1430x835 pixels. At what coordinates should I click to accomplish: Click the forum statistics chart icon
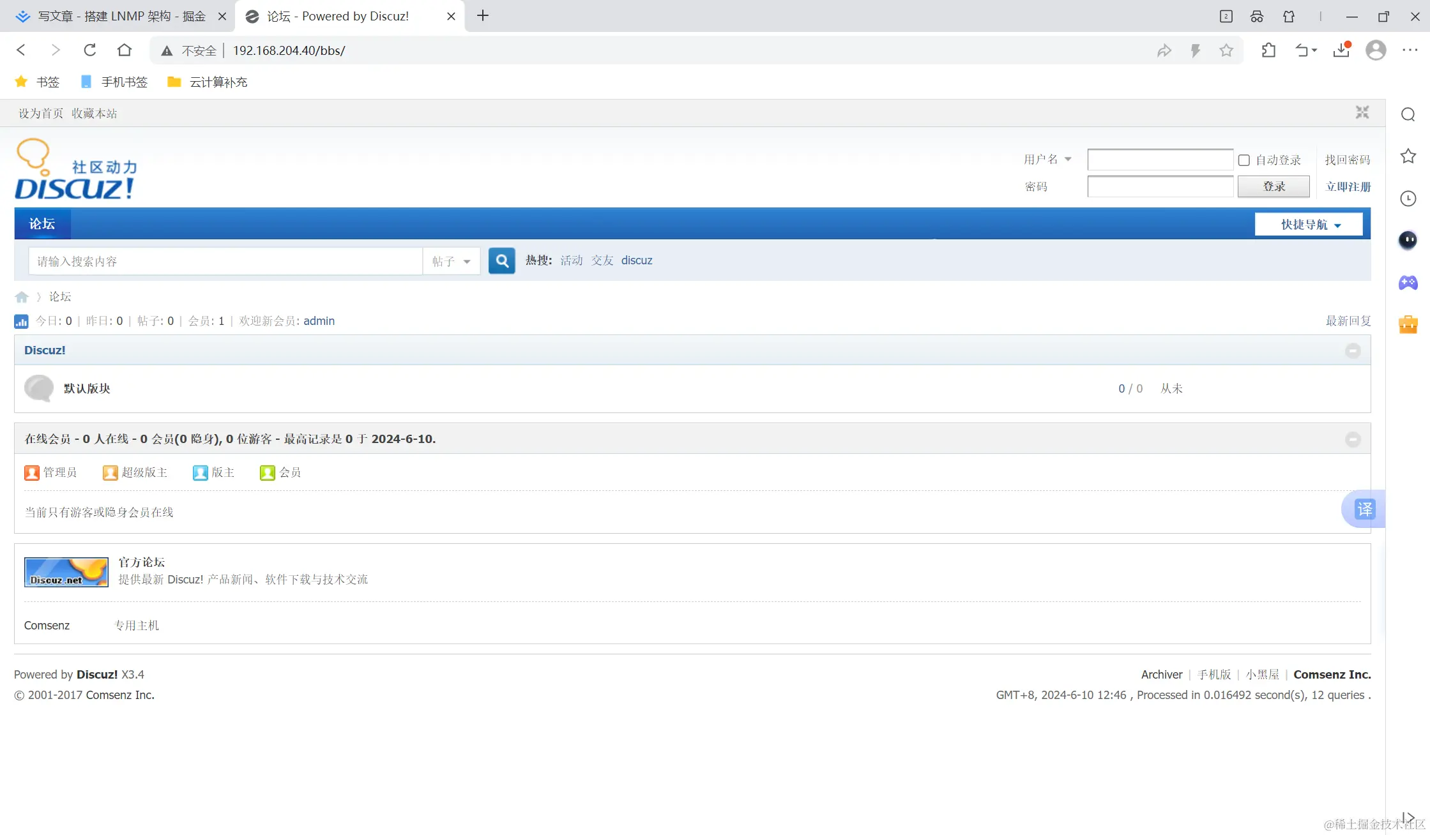coord(21,321)
